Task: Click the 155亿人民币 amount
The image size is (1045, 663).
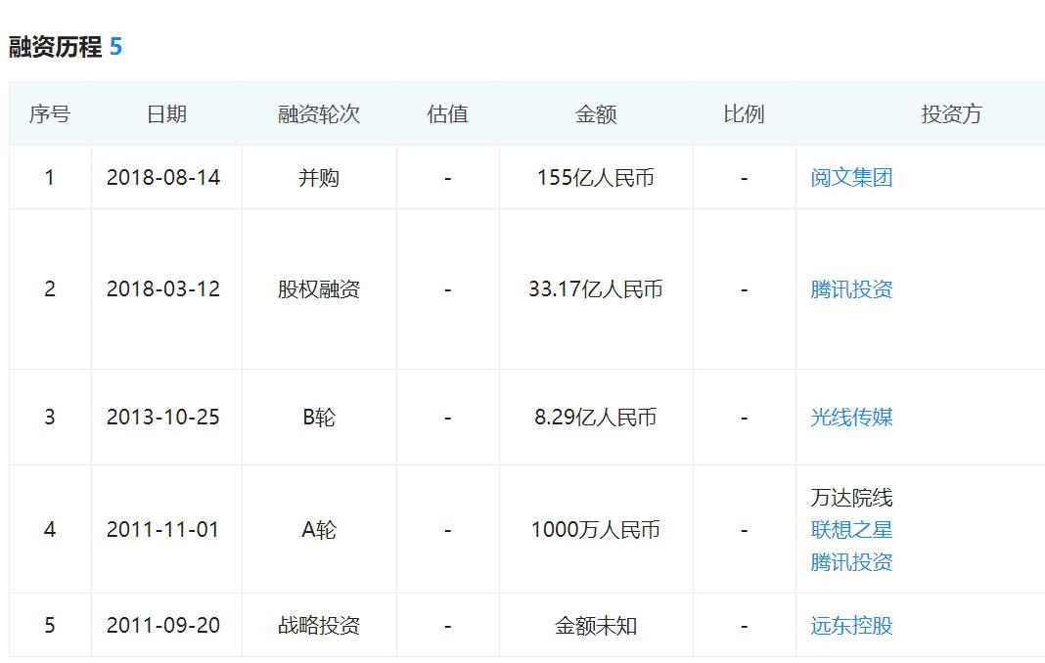Action: click(x=596, y=178)
